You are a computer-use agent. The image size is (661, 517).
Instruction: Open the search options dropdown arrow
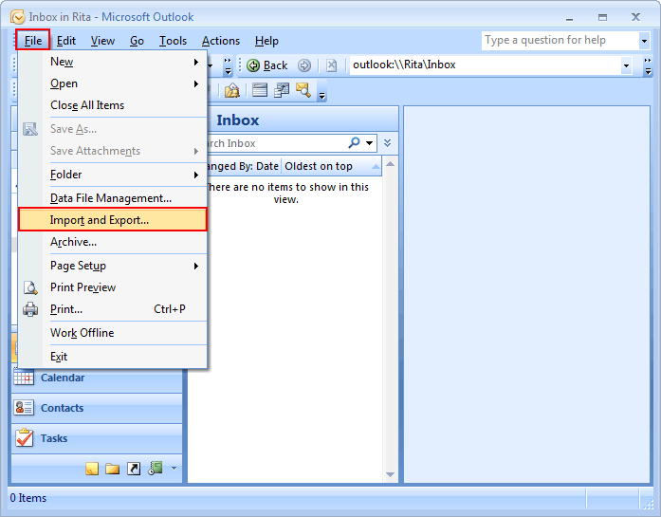pyautogui.click(x=369, y=143)
